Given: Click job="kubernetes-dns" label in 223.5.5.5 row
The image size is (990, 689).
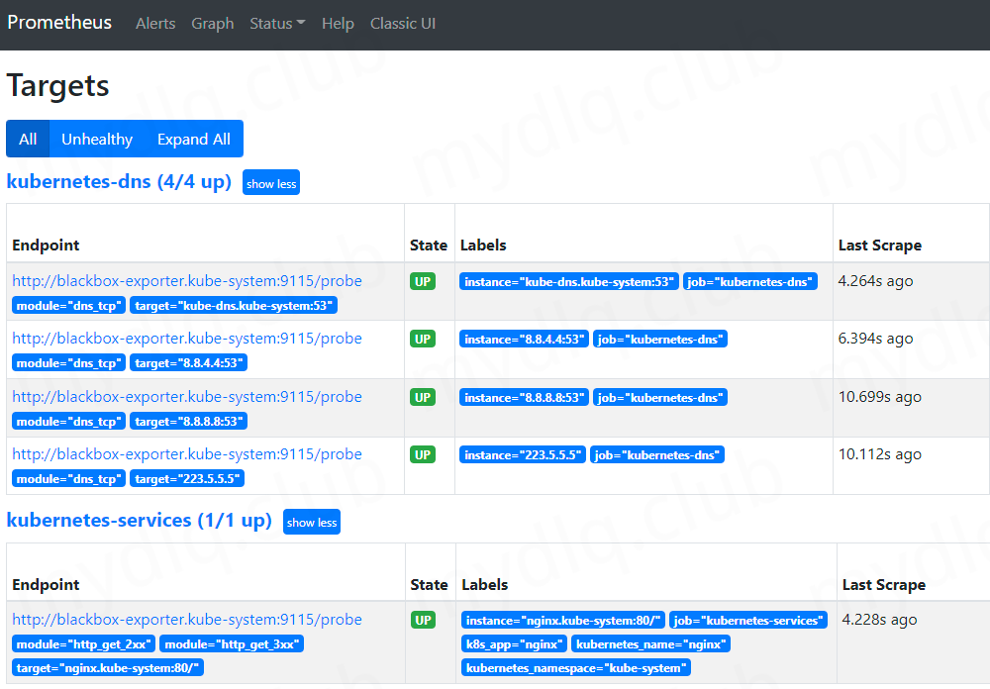Looking at the screenshot, I should [x=657, y=454].
